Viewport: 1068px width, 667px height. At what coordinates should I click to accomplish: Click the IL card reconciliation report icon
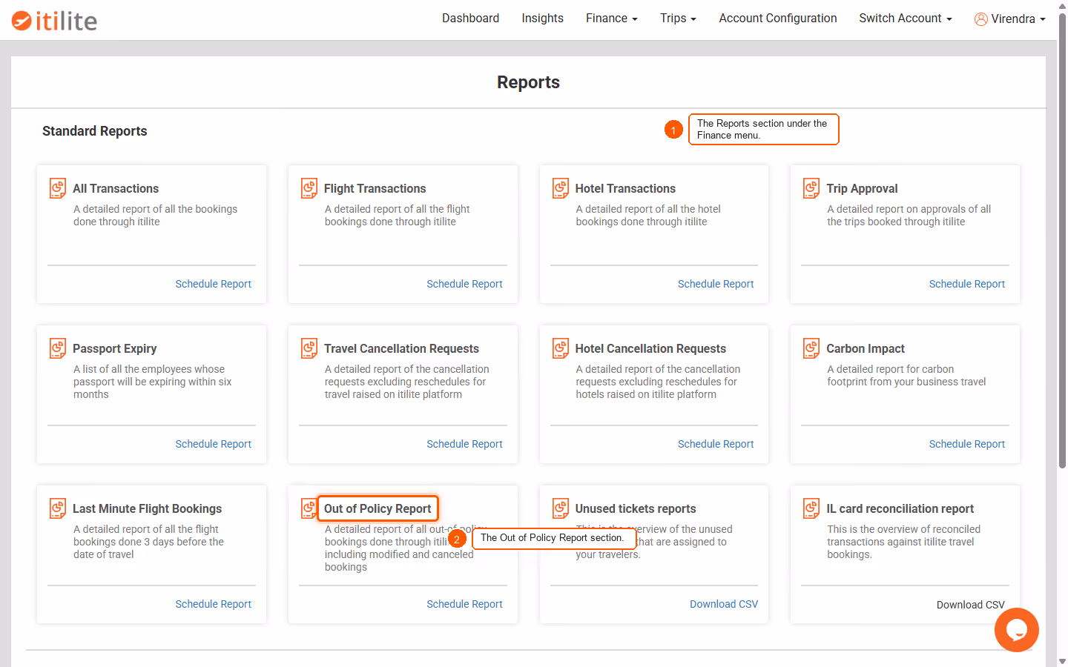(811, 508)
